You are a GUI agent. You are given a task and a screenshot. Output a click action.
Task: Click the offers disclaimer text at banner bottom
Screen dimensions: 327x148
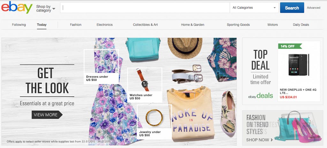click(59, 142)
